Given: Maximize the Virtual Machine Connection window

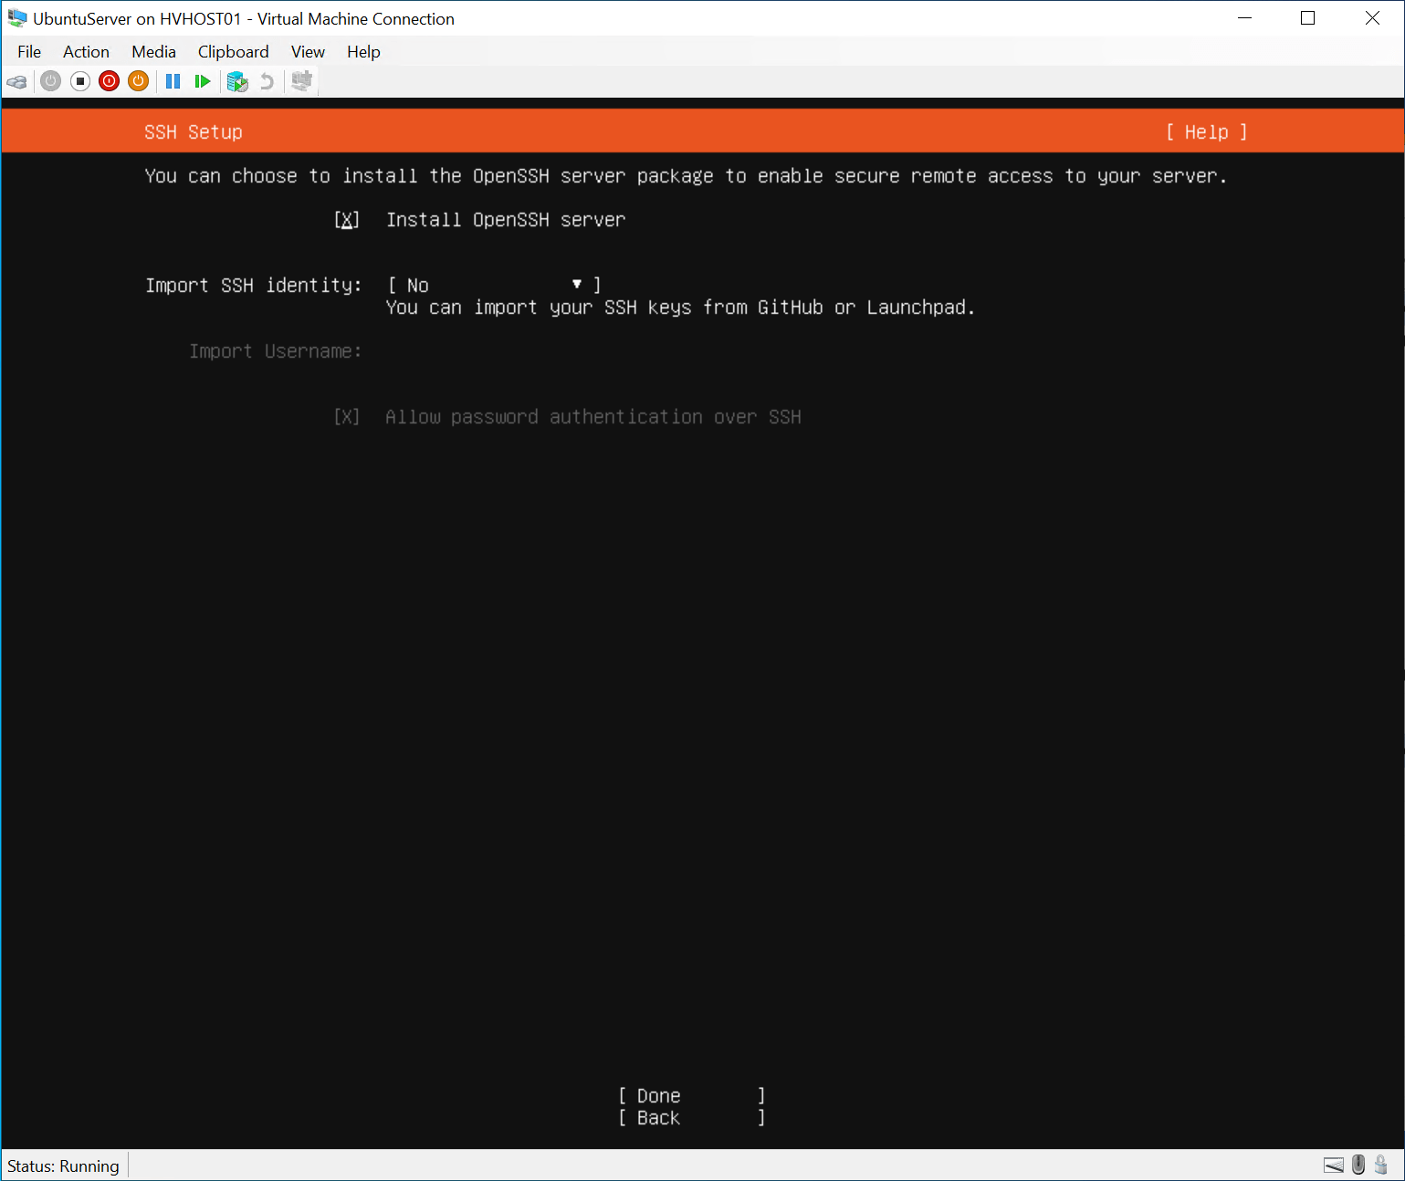Looking at the screenshot, I should coord(1307,18).
